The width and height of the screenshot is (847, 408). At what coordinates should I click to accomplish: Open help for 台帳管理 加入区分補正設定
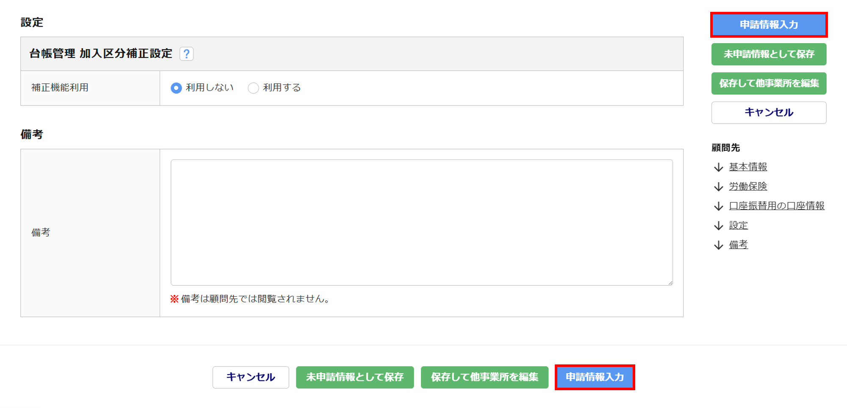186,54
